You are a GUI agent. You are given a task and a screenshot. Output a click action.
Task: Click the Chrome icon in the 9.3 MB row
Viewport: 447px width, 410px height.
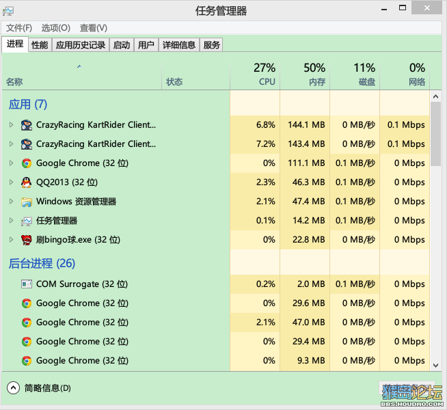tap(27, 361)
